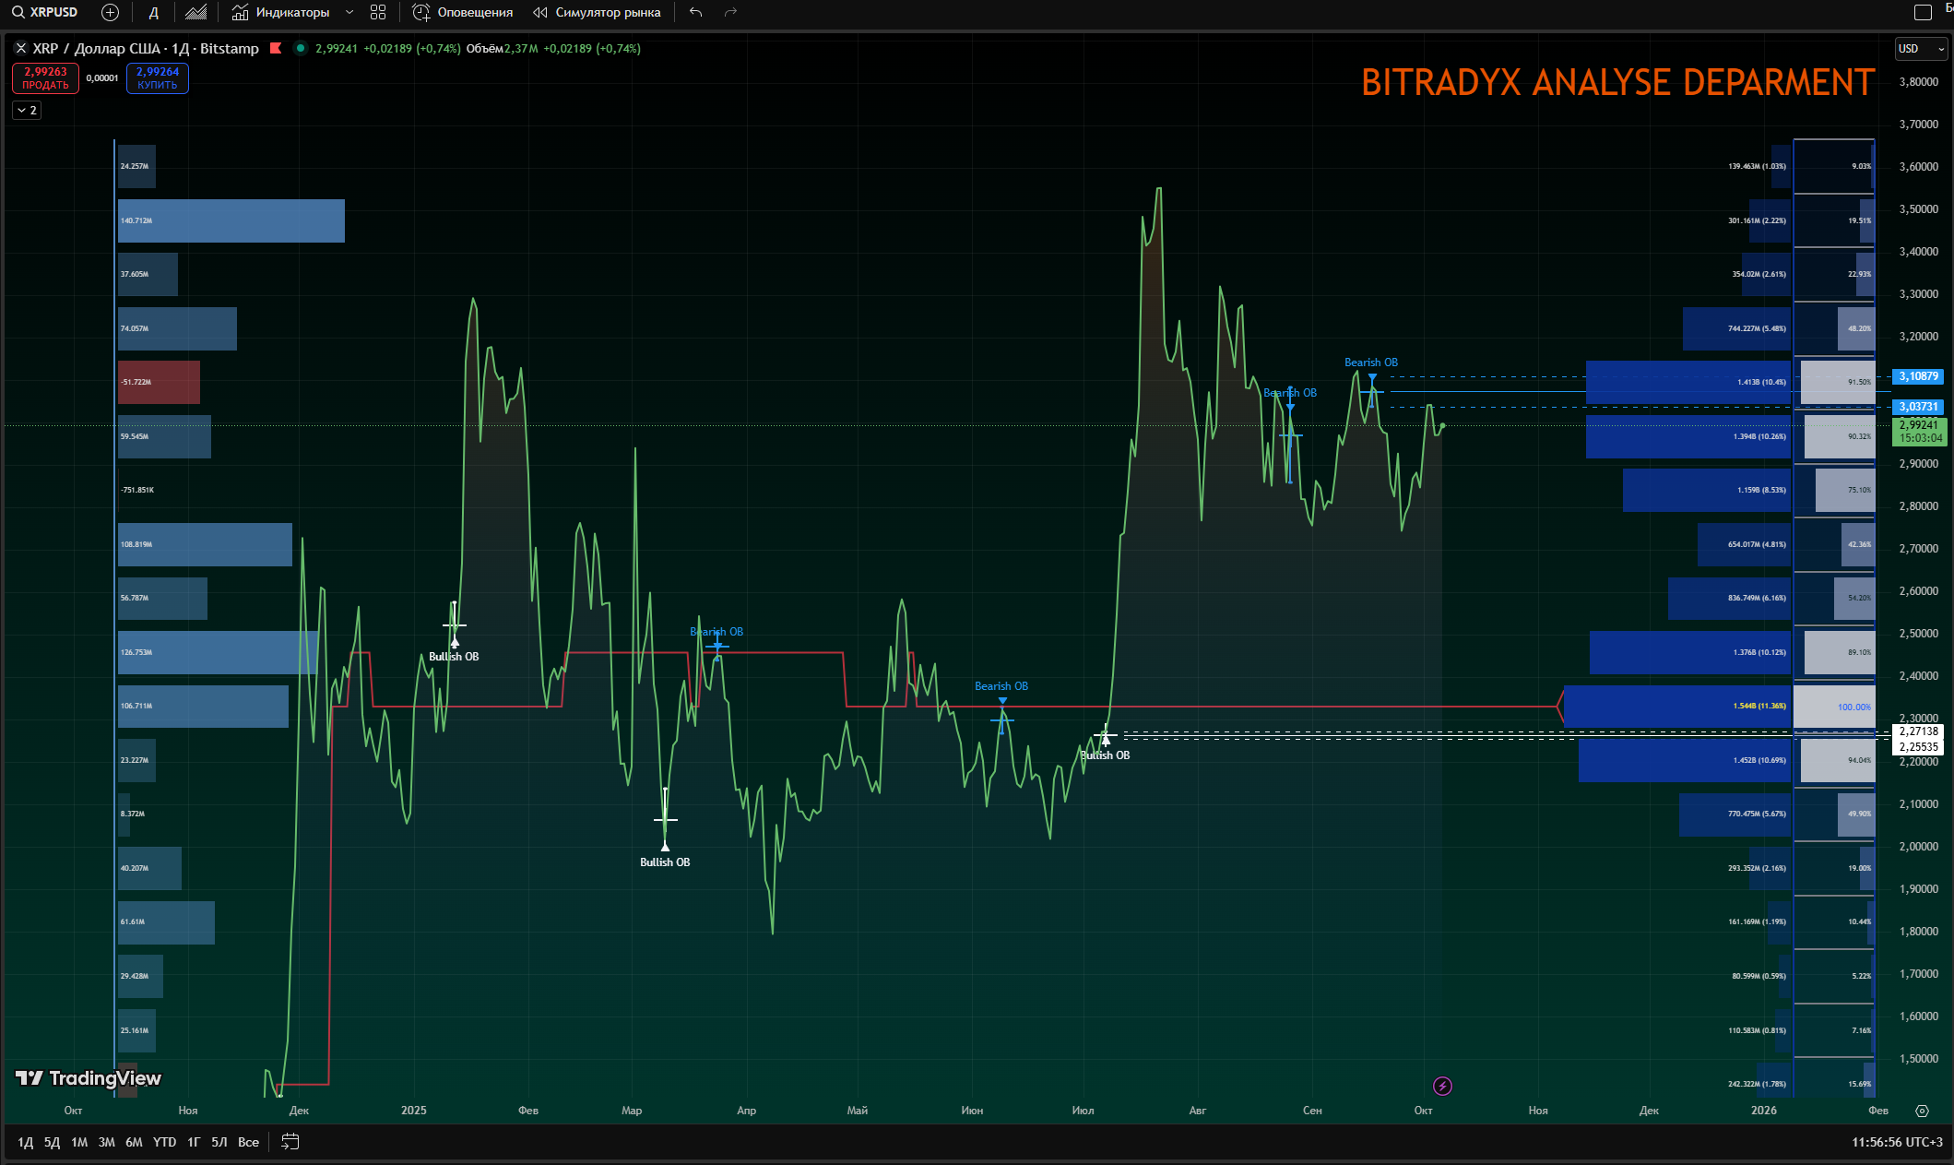Click the 3,80000 price scale label
The width and height of the screenshot is (1954, 1165).
[x=1919, y=82]
